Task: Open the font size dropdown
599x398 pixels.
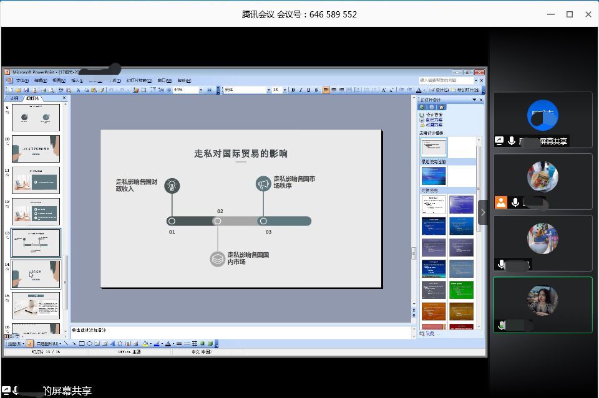Action: pos(285,90)
